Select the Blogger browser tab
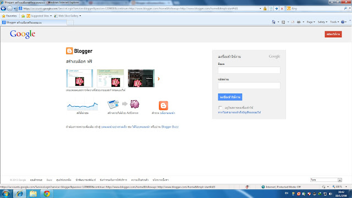The height and width of the screenshot is (198, 352). pyautogui.click(x=34, y=23)
